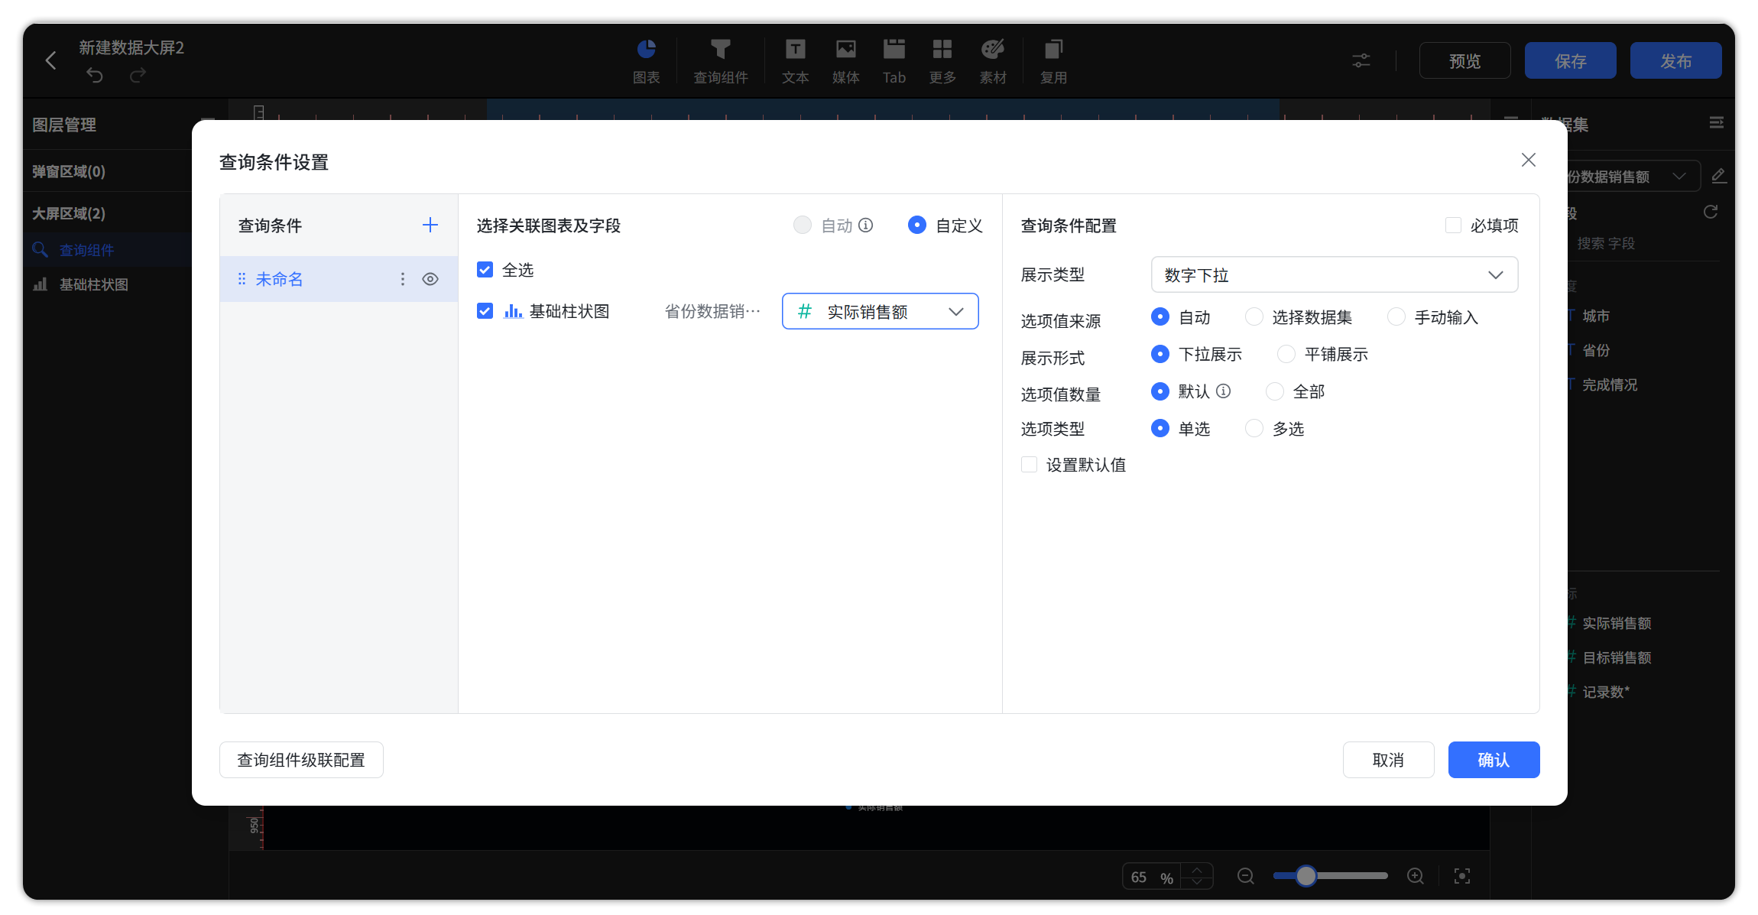Confirm settings with 确认 button
The image size is (1758, 915).
(x=1494, y=760)
